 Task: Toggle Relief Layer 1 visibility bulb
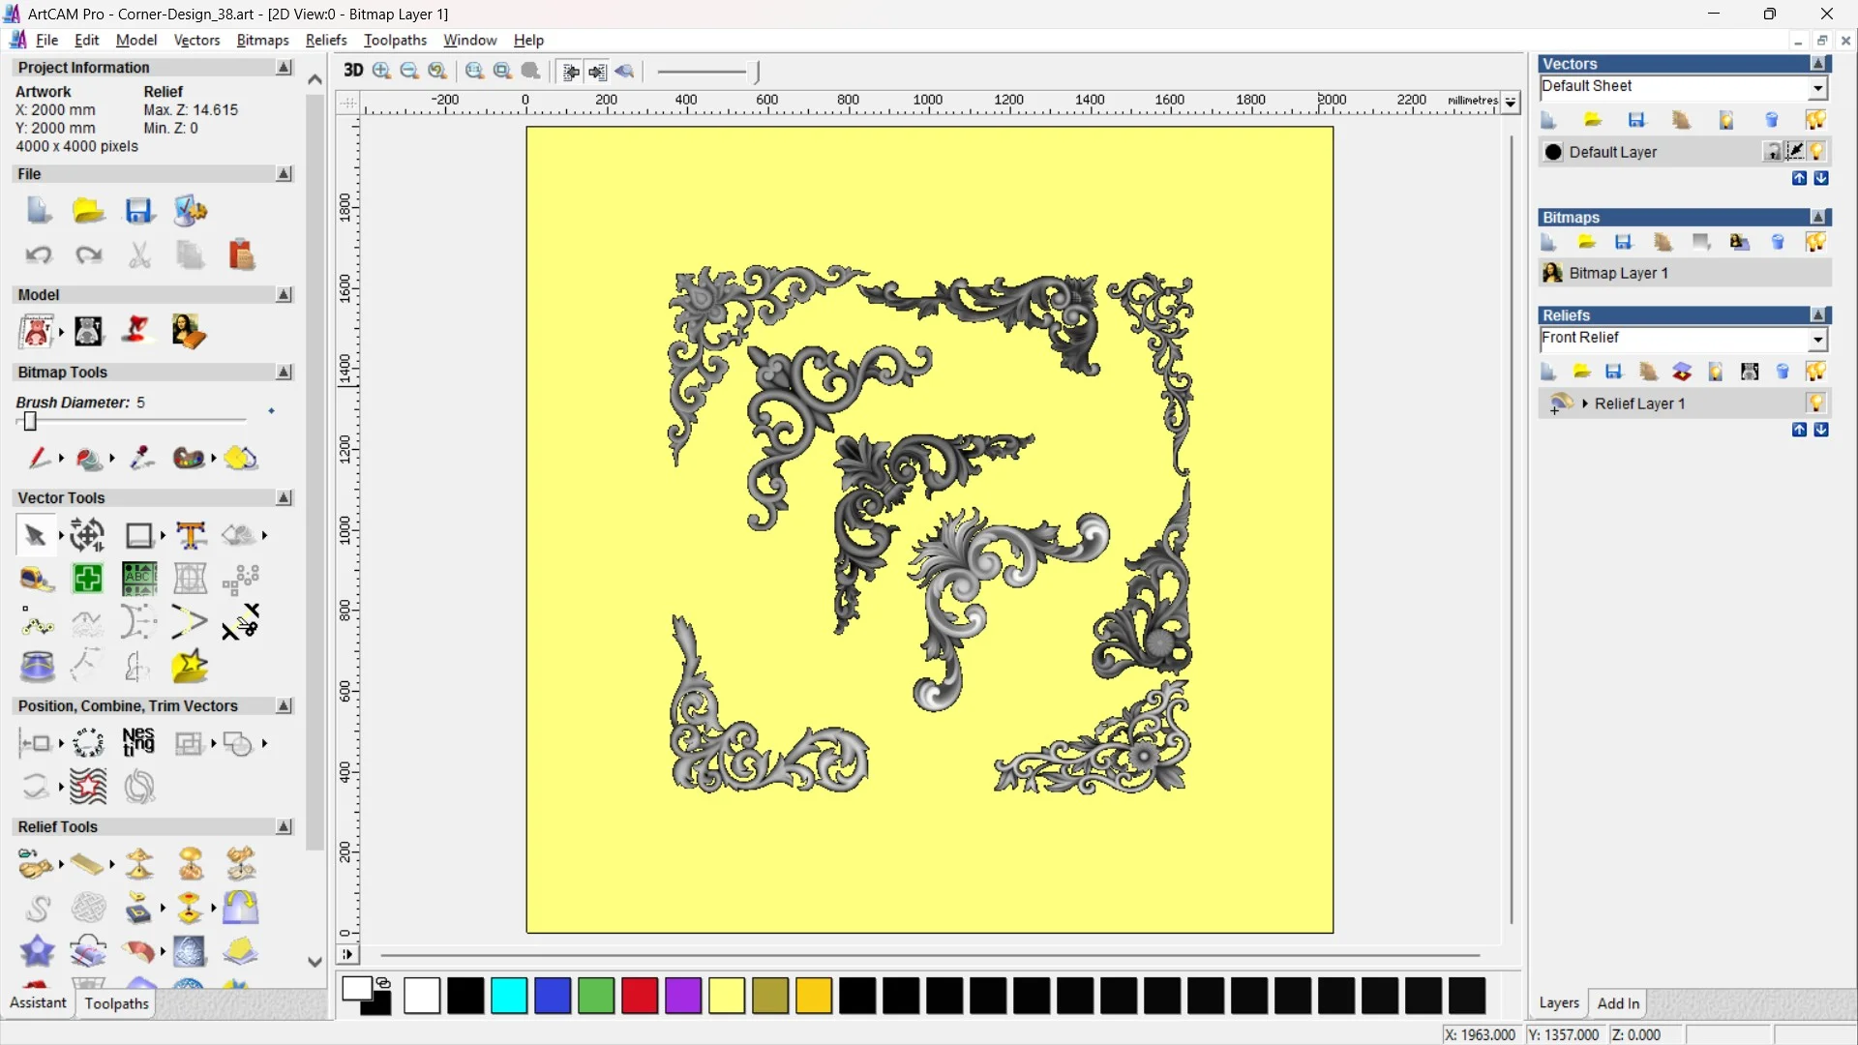[x=1815, y=403]
